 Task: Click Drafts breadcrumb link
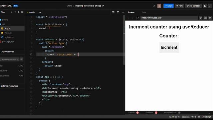click(69, 6)
